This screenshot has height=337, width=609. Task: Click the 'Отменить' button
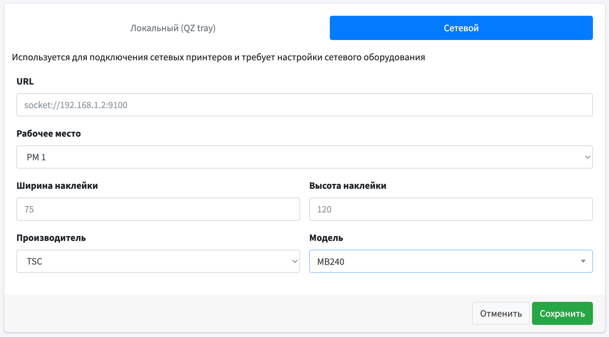(500, 313)
